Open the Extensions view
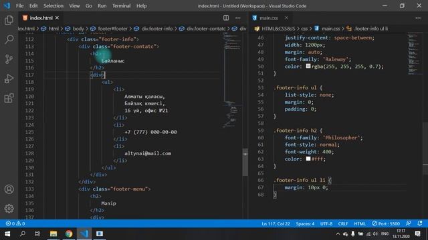Image resolution: width=428 pixels, height=240 pixels. click(9, 98)
